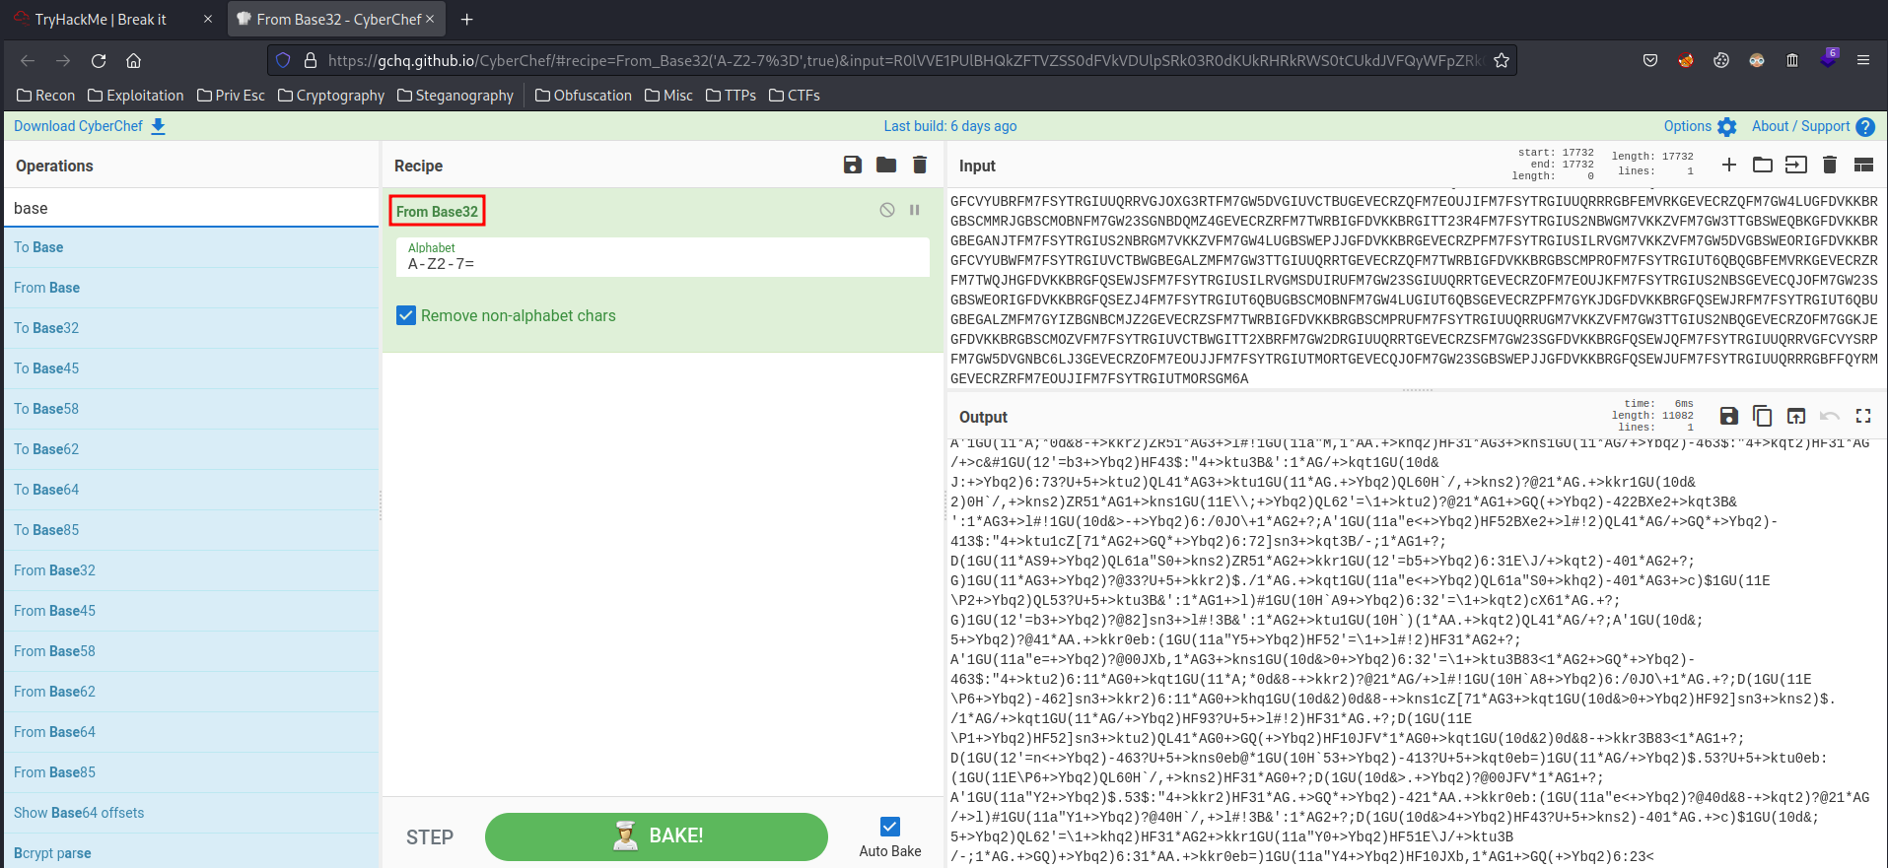The height and width of the screenshot is (868, 1888).
Task: Select the From Base64 operation
Action: coord(191,732)
